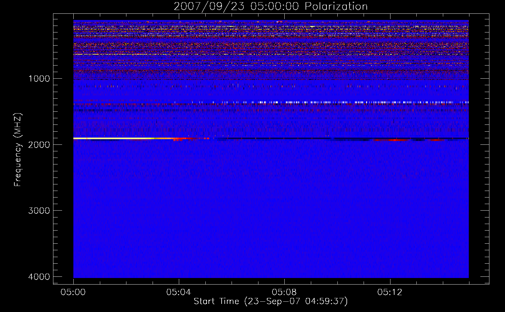Viewport: 505px width, 312px height.
Task: Click the 4000 frequency tick label
Action: pyautogui.click(x=39, y=277)
